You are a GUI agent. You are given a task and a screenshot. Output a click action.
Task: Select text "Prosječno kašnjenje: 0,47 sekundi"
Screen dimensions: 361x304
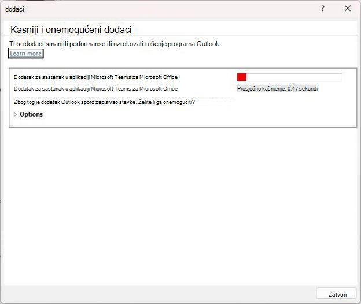click(x=278, y=89)
